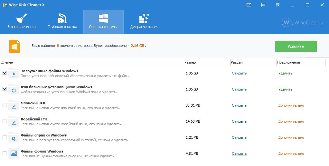The image size is (329, 166).
Task: Click the 1,06 GB size value
Action: coord(192,89)
